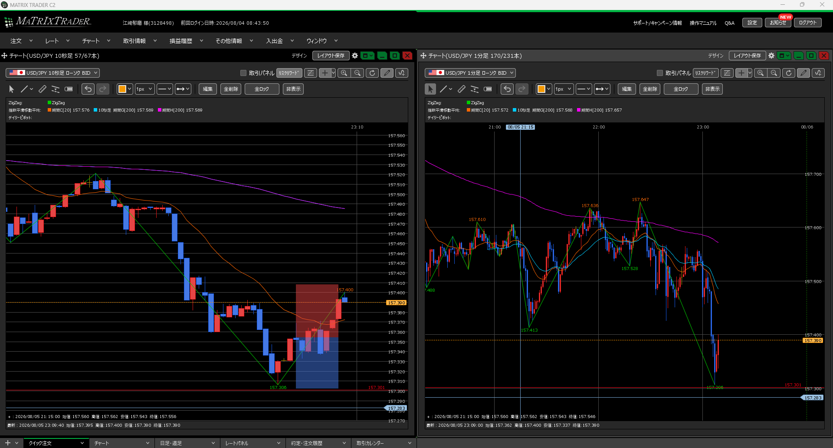Click the 08/05 21:15 time marker

520,127
